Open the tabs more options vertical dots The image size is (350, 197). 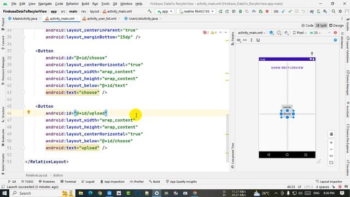(x=342, y=19)
